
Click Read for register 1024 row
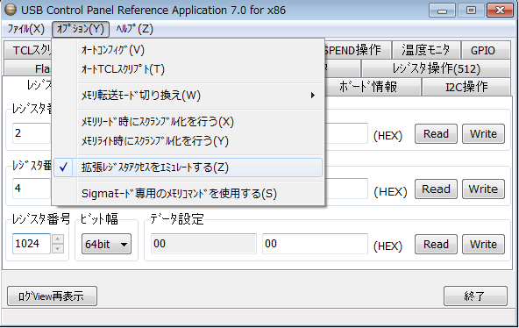pyautogui.click(x=436, y=245)
